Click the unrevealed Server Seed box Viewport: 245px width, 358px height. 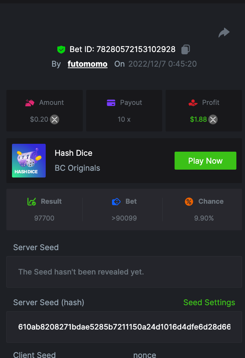click(x=124, y=272)
